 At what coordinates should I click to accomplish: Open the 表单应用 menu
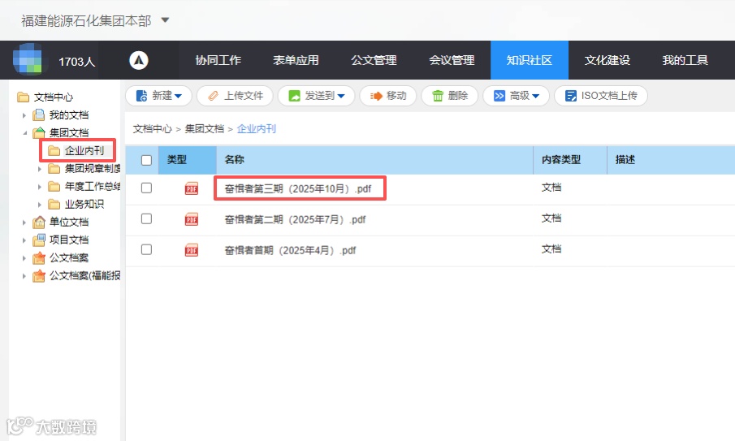(x=296, y=60)
